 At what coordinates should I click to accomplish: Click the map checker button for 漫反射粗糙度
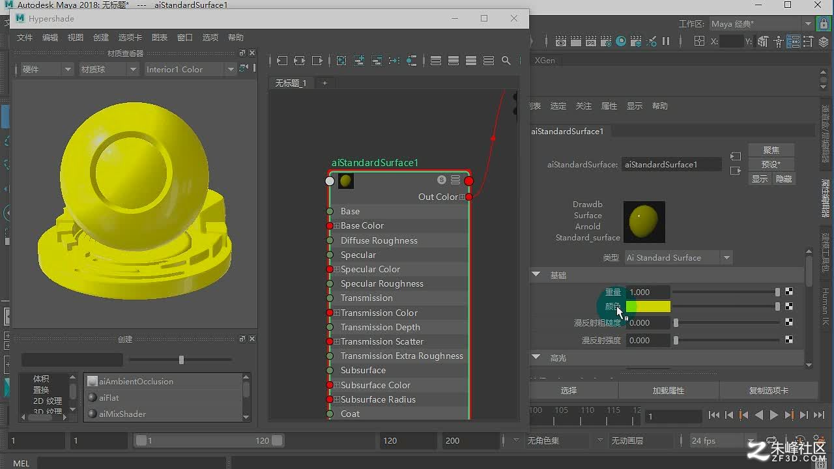789,322
